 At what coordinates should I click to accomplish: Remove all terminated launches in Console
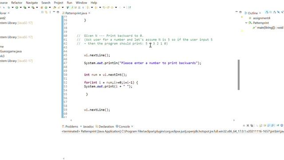point(252,125)
